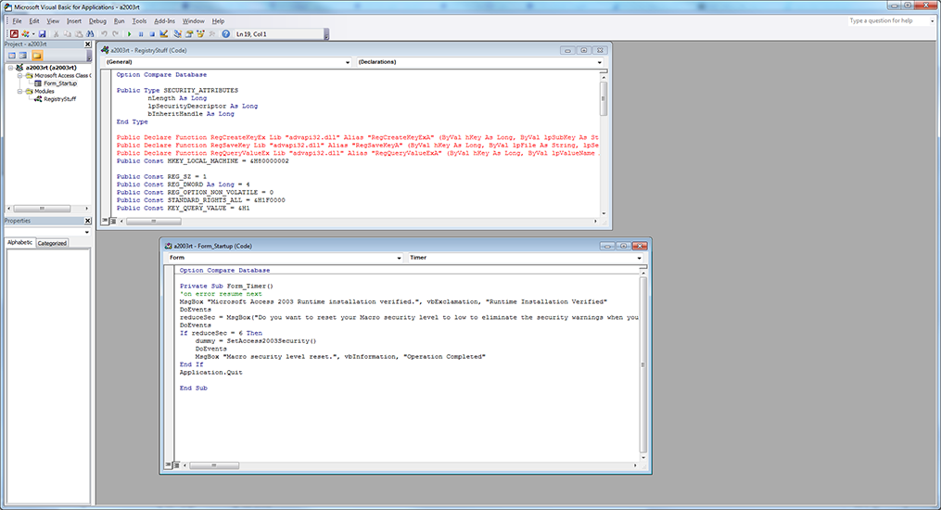Click Private Sub Form_Timer() line
The image size is (941, 510).
226,287
